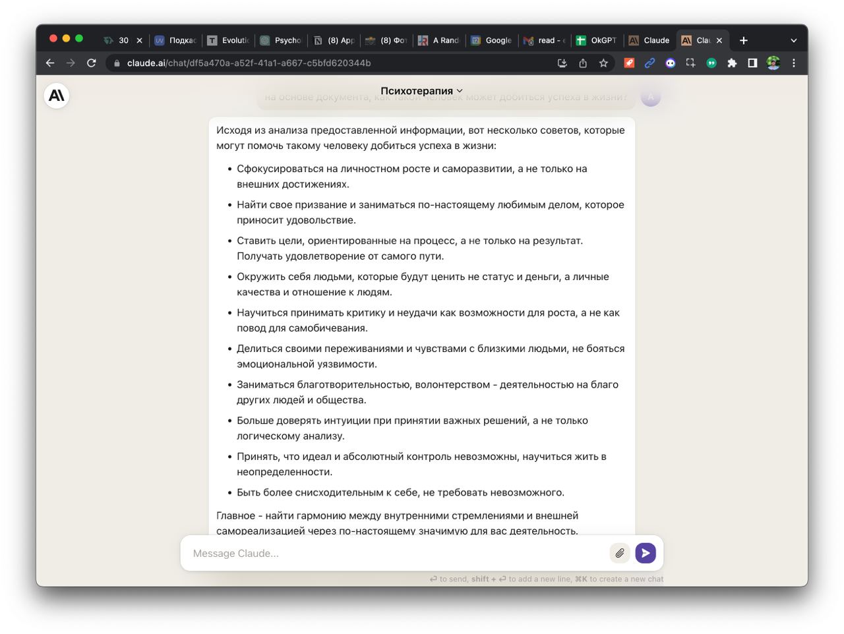Click the user avatar beside the faded message
Image resolution: width=844 pixels, height=634 pixels.
(x=651, y=97)
